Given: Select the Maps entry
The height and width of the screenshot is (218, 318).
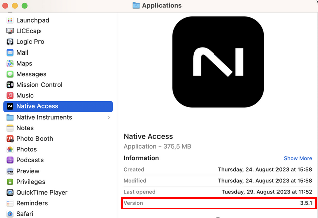Looking at the screenshot, I should [58, 63].
